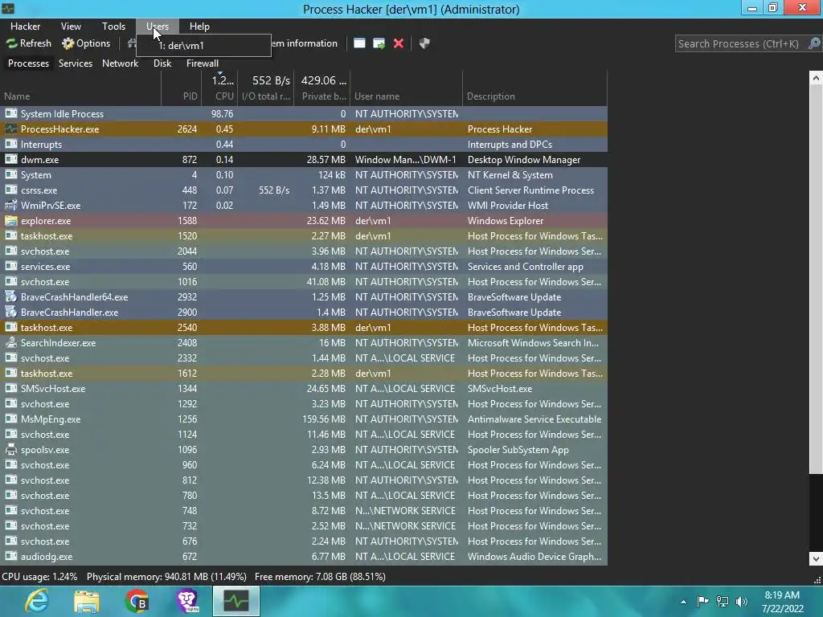Switch to the Disk tab
823x617 pixels.
pyautogui.click(x=162, y=63)
